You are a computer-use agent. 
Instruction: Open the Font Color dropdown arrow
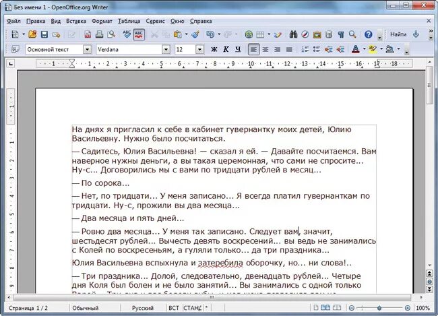click(x=365, y=49)
